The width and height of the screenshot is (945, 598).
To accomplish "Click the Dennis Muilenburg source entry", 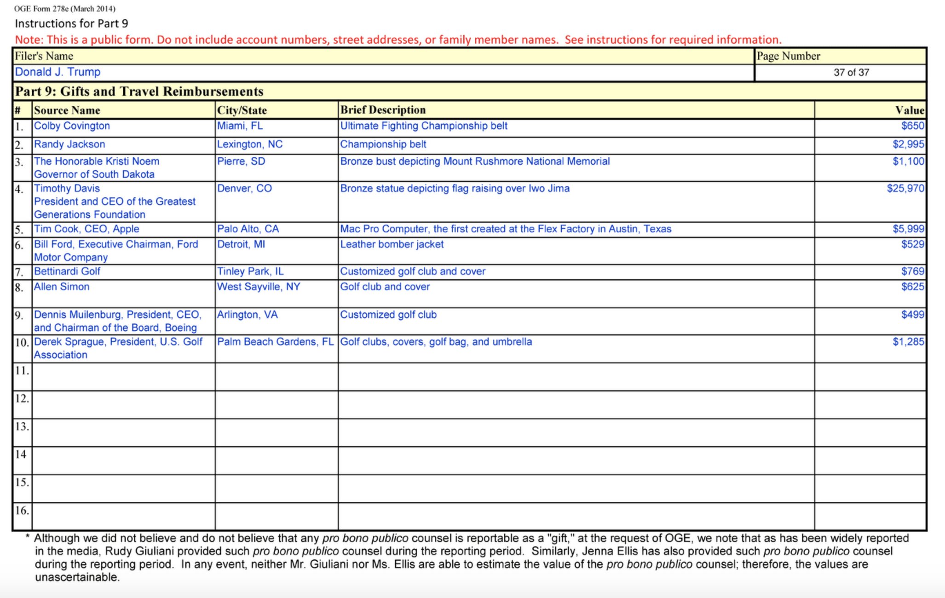I will pos(117,321).
